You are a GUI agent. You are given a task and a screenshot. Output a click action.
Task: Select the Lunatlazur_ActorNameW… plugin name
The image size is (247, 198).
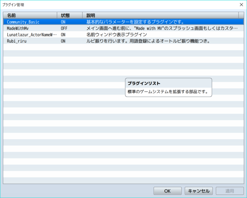click(32, 35)
